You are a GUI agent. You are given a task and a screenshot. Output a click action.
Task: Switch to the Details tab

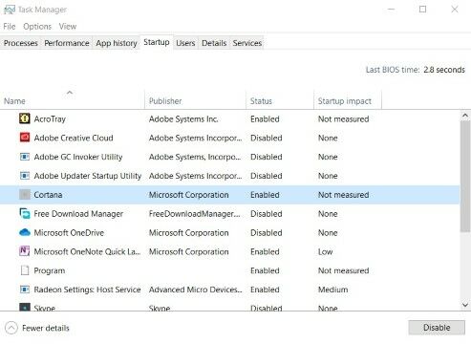tap(214, 43)
